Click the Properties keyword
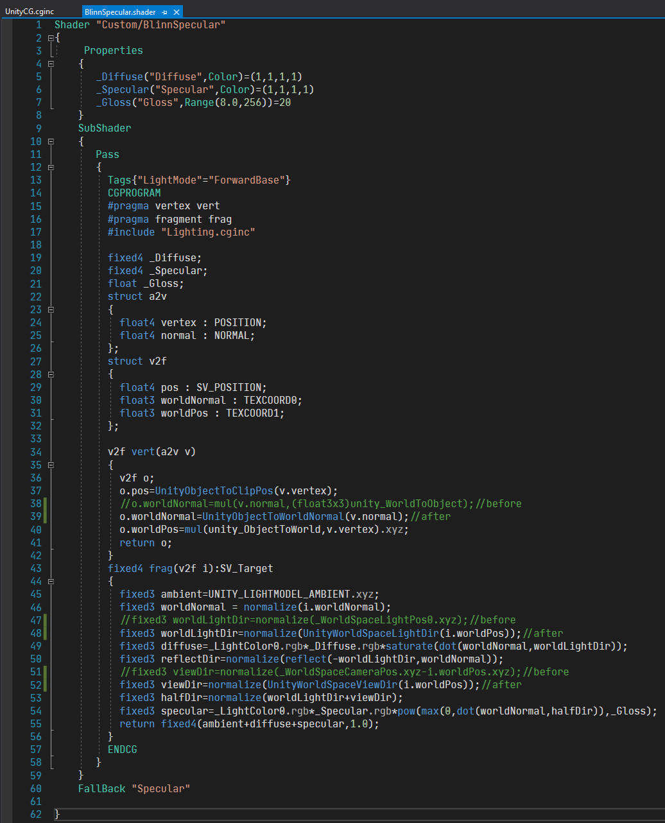This screenshot has height=823, width=665. click(x=114, y=50)
